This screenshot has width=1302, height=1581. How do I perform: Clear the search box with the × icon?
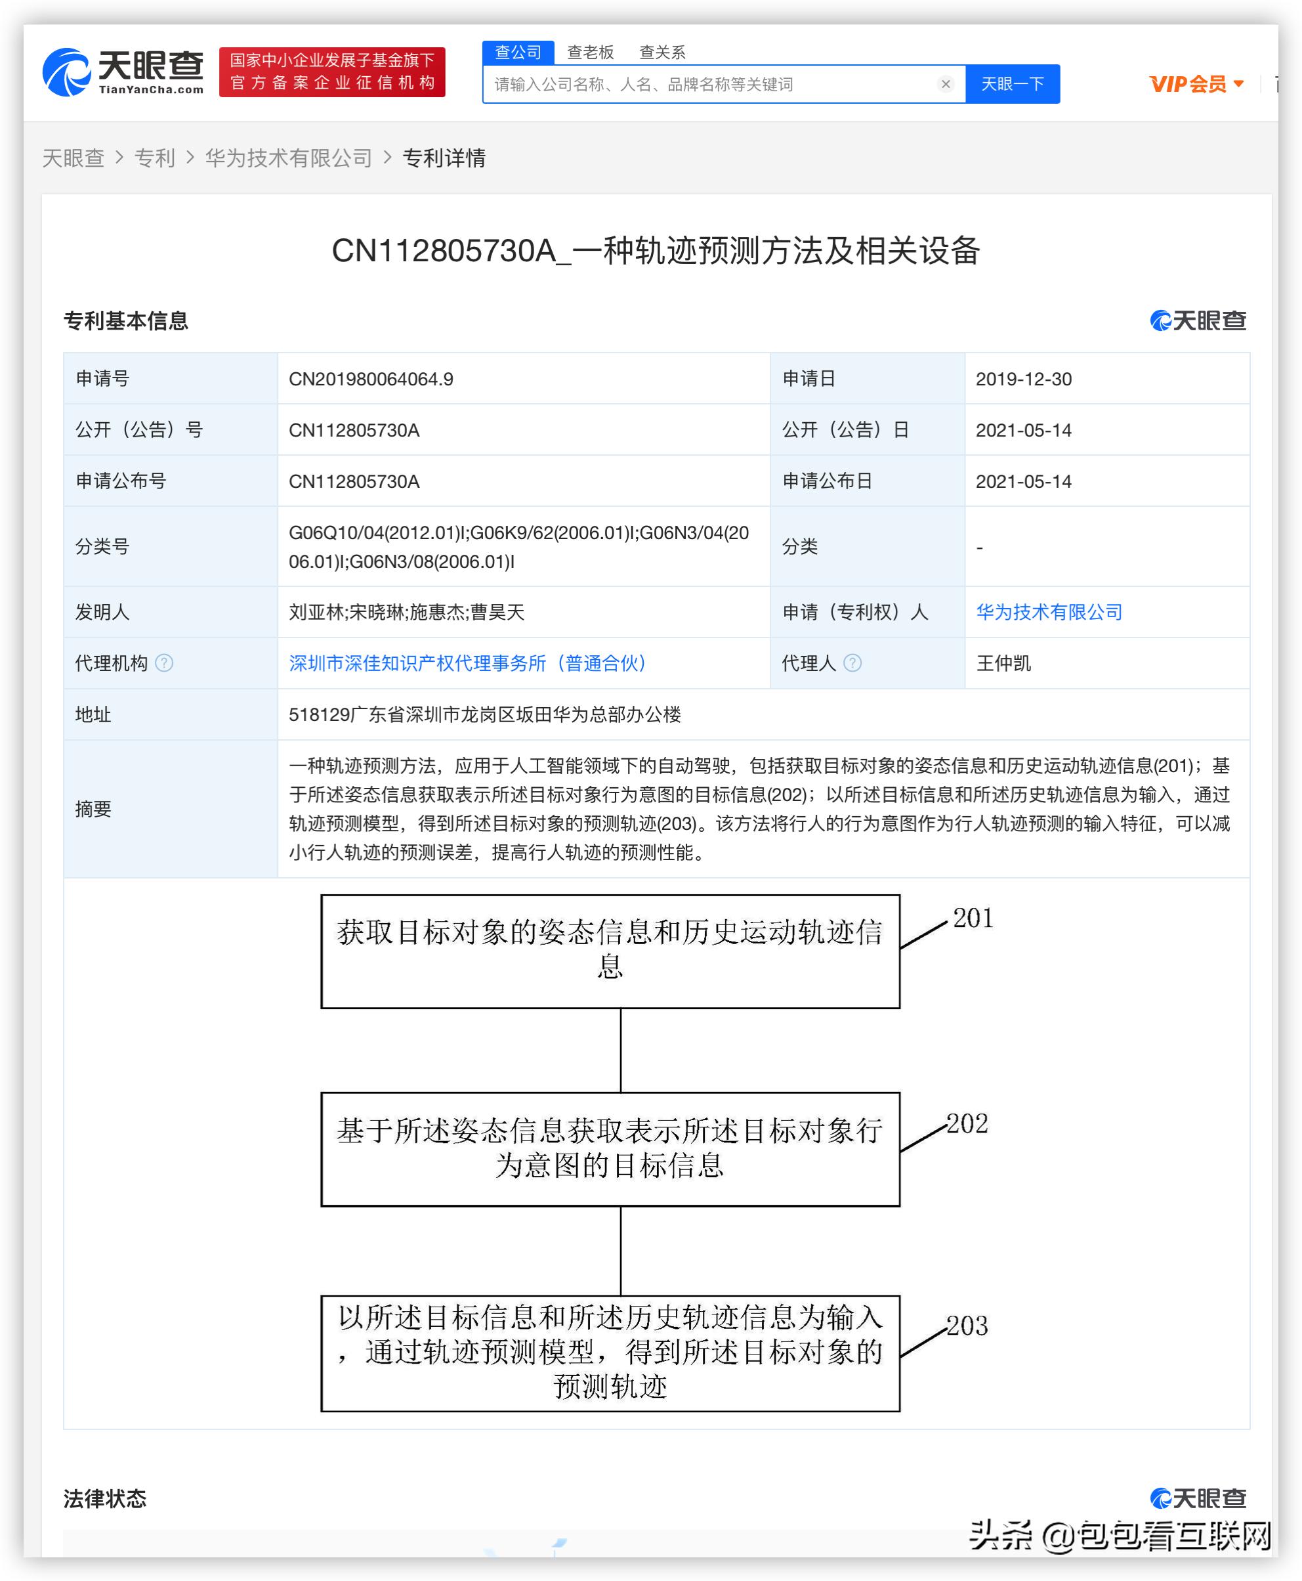pyautogui.click(x=946, y=84)
